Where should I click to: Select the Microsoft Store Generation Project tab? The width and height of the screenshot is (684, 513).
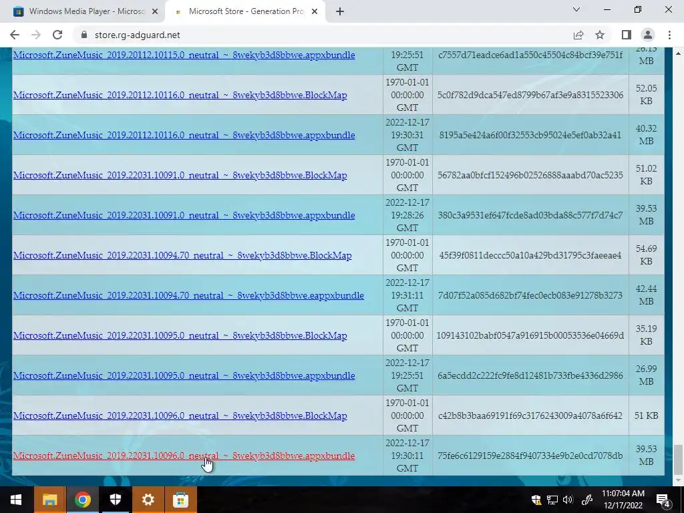point(245,11)
